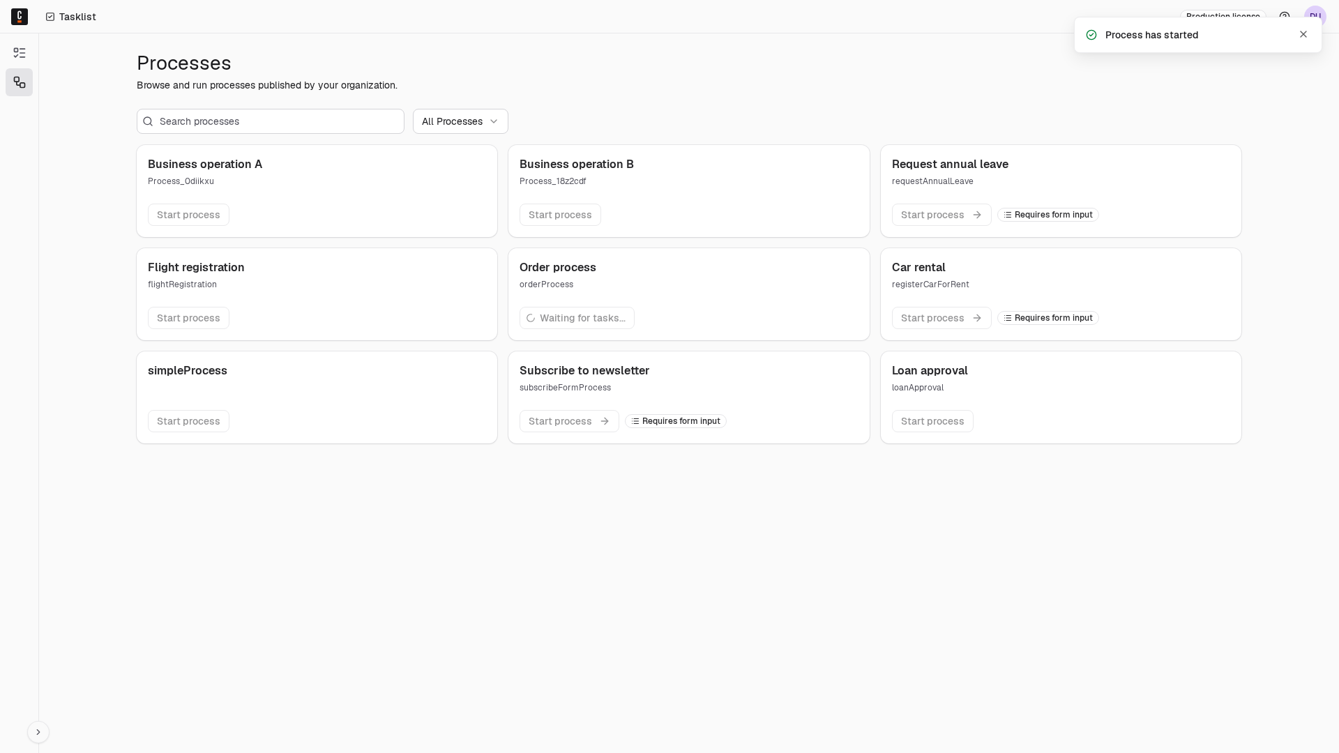Viewport: 1339px width, 753px height.
Task: Start process for Loan approval
Action: pos(932,421)
